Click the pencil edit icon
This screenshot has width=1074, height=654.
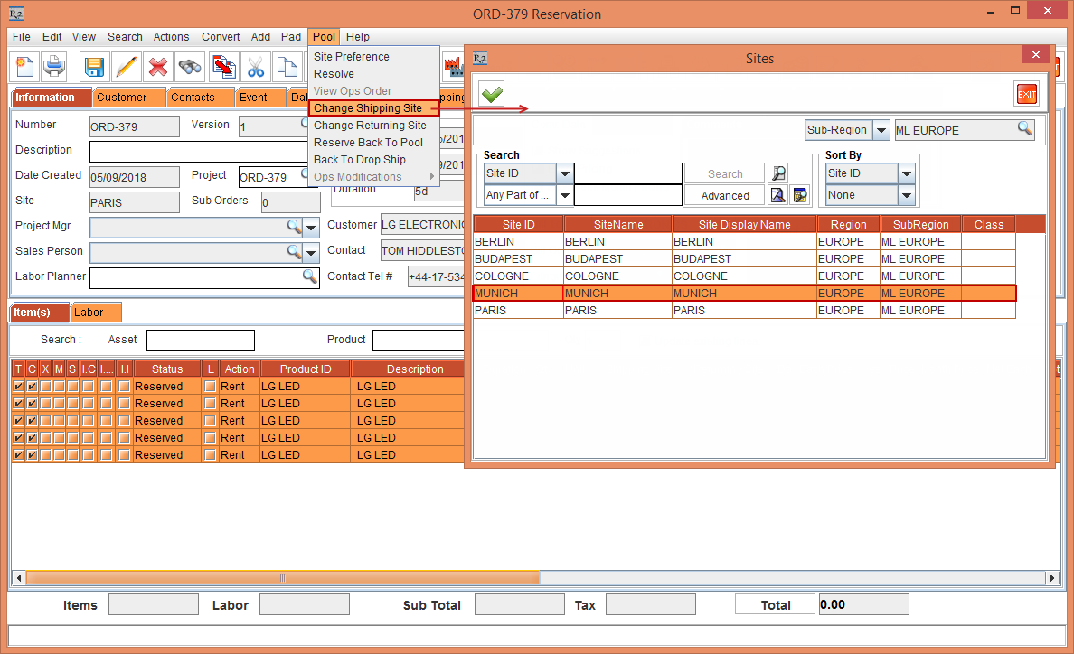click(x=127, y=67)
